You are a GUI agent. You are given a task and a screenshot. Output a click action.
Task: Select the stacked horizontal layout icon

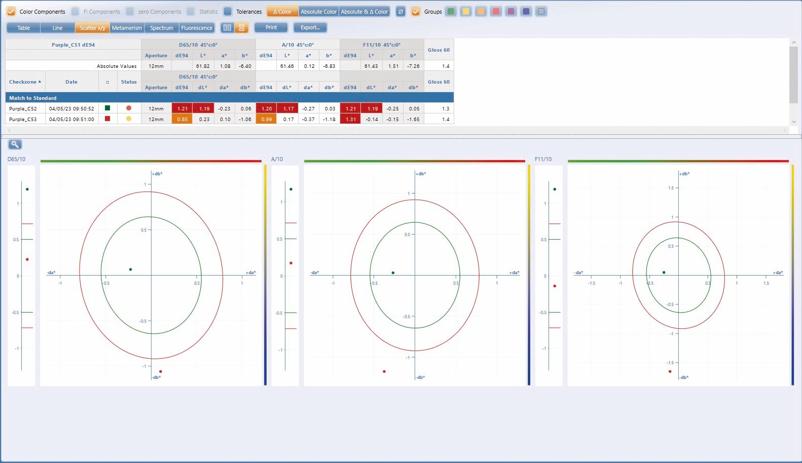pos(241,28)
